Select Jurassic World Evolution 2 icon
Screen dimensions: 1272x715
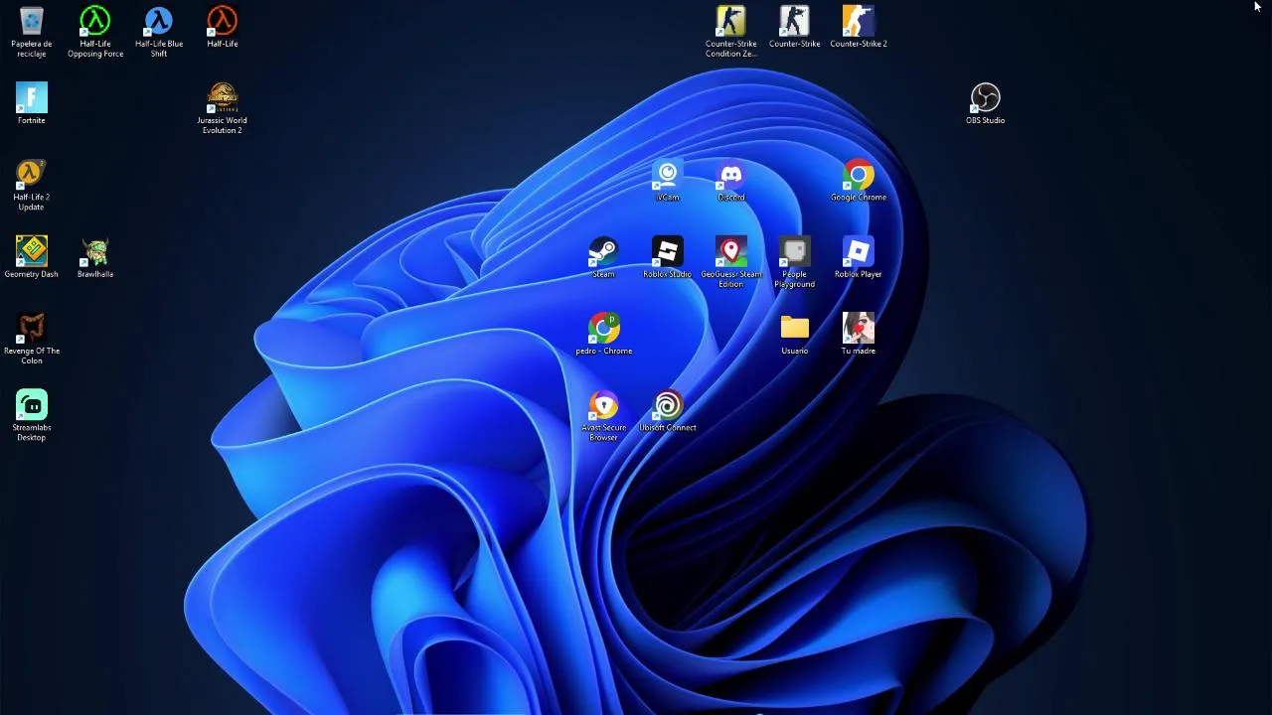point(223,97)
